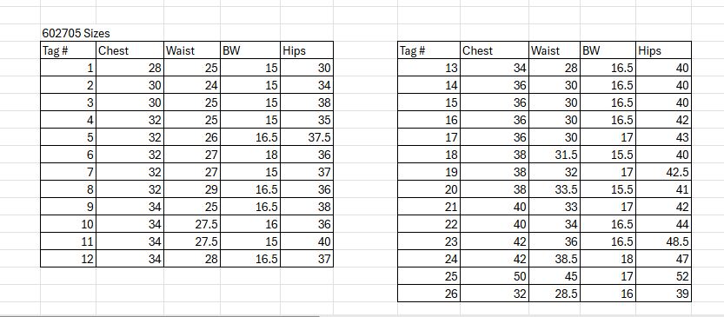Click the horizontal scrollbar at bottom

[159, 315]
